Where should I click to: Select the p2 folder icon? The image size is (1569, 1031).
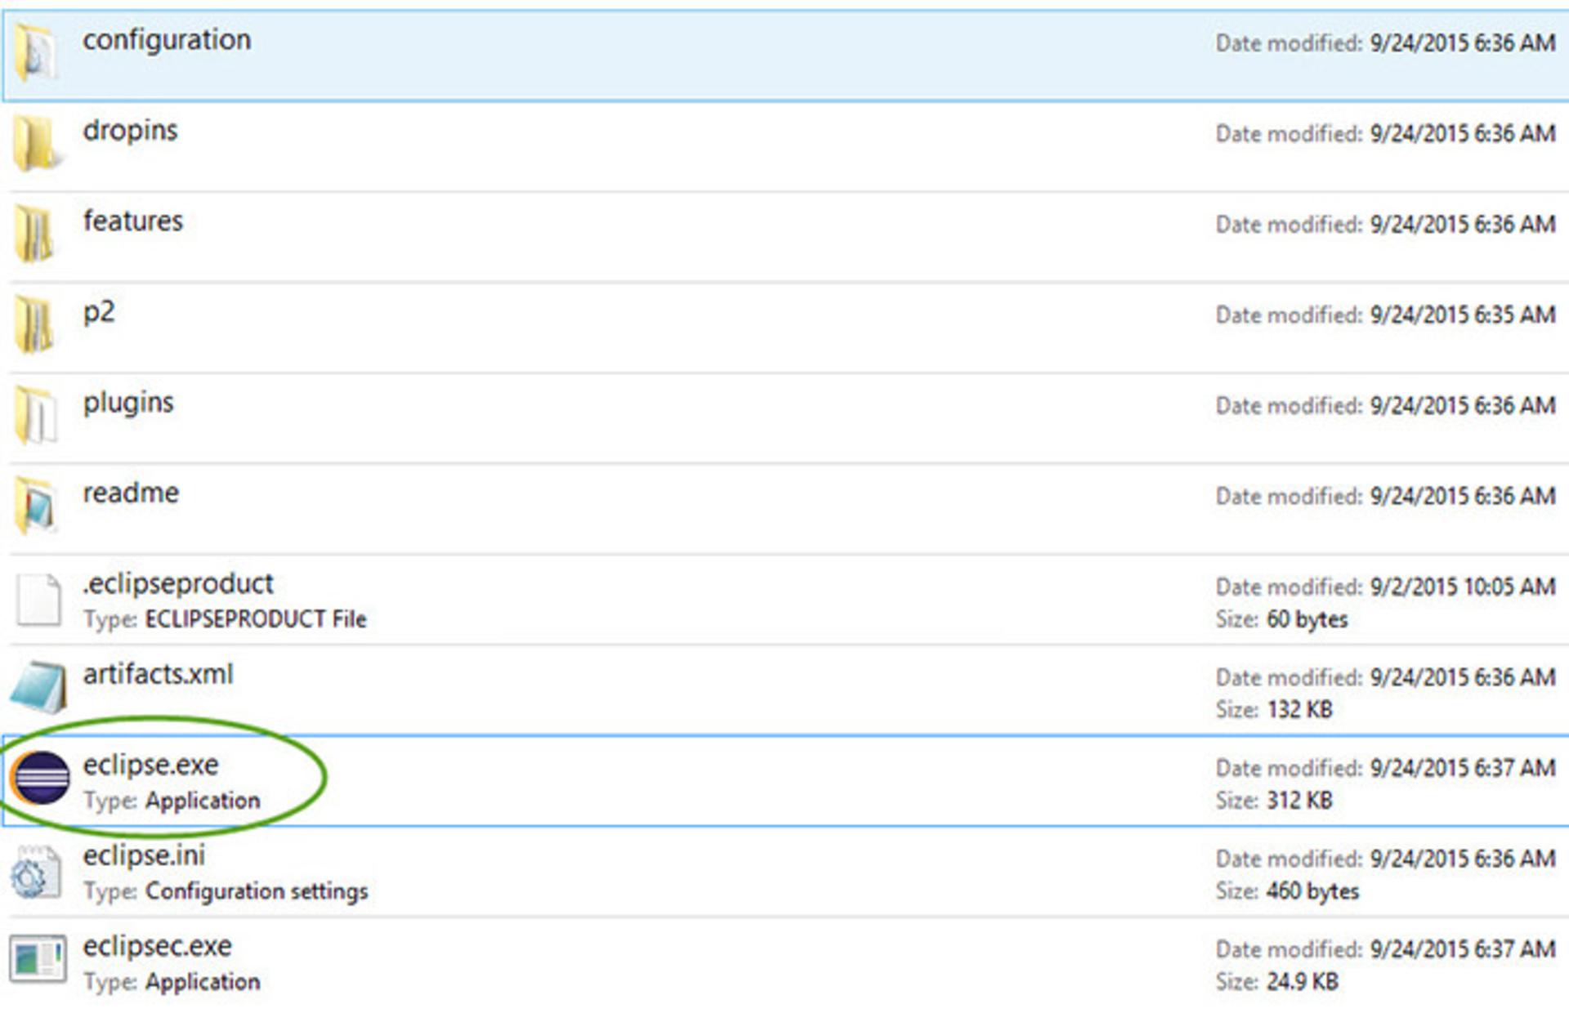[34, 324]
